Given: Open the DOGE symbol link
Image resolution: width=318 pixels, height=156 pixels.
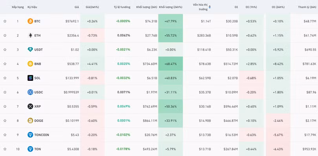Looking at the screenshot, I should click(39, 121).
